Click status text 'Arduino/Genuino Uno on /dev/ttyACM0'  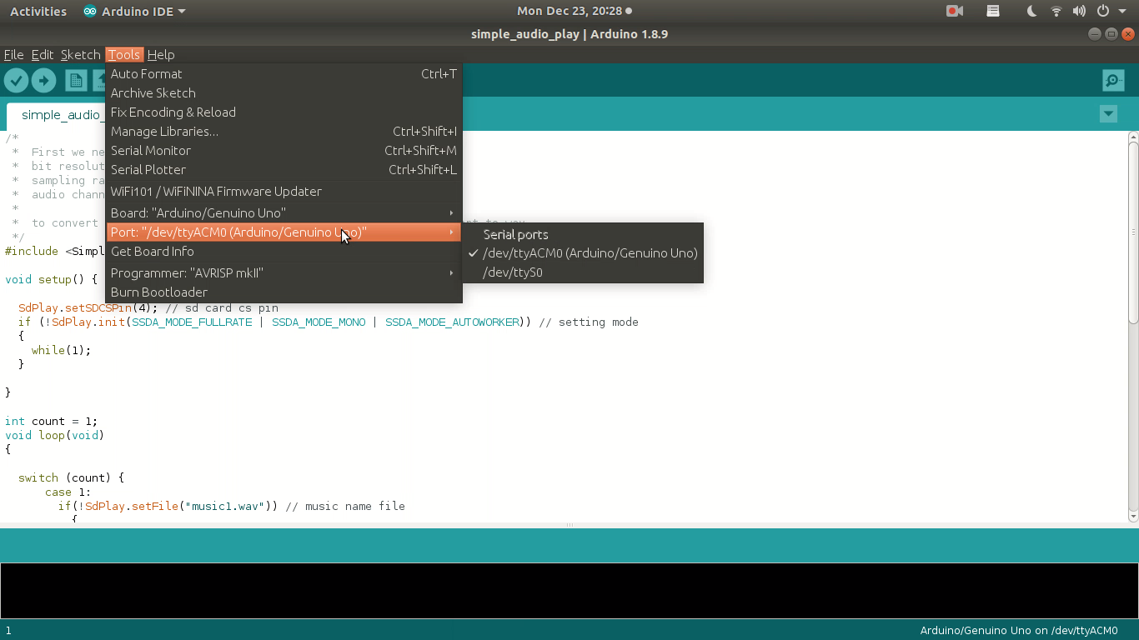pos(1018,631)
